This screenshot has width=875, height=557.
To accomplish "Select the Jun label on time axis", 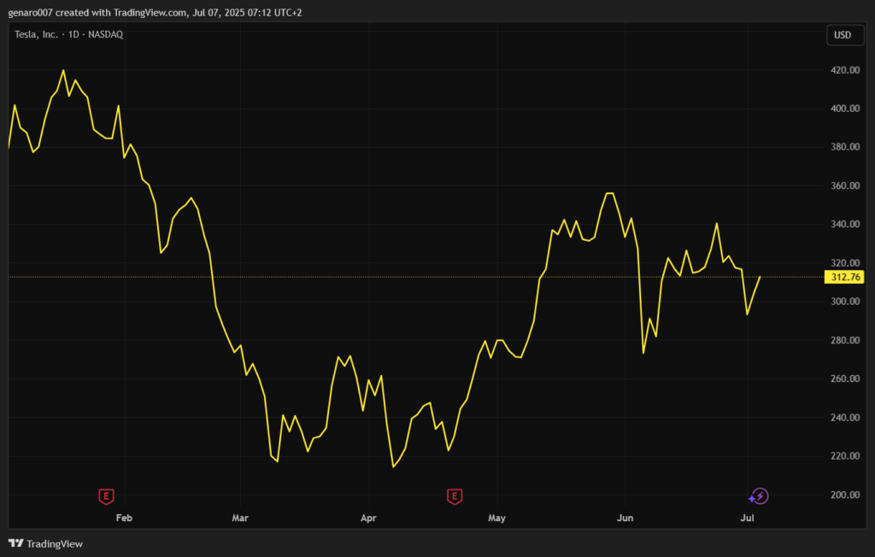I will click(x=625, y=518).
